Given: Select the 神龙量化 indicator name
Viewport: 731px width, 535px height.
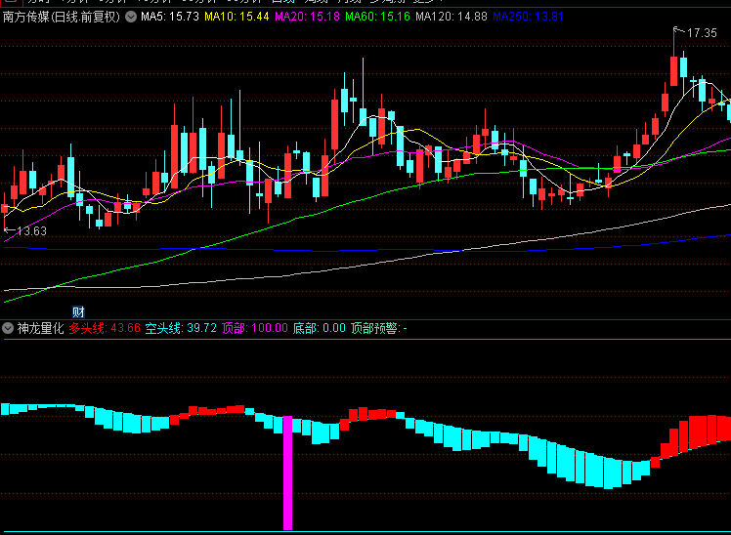Looking at the screenshot, I should pyautogui.click(x=41, y=328).
